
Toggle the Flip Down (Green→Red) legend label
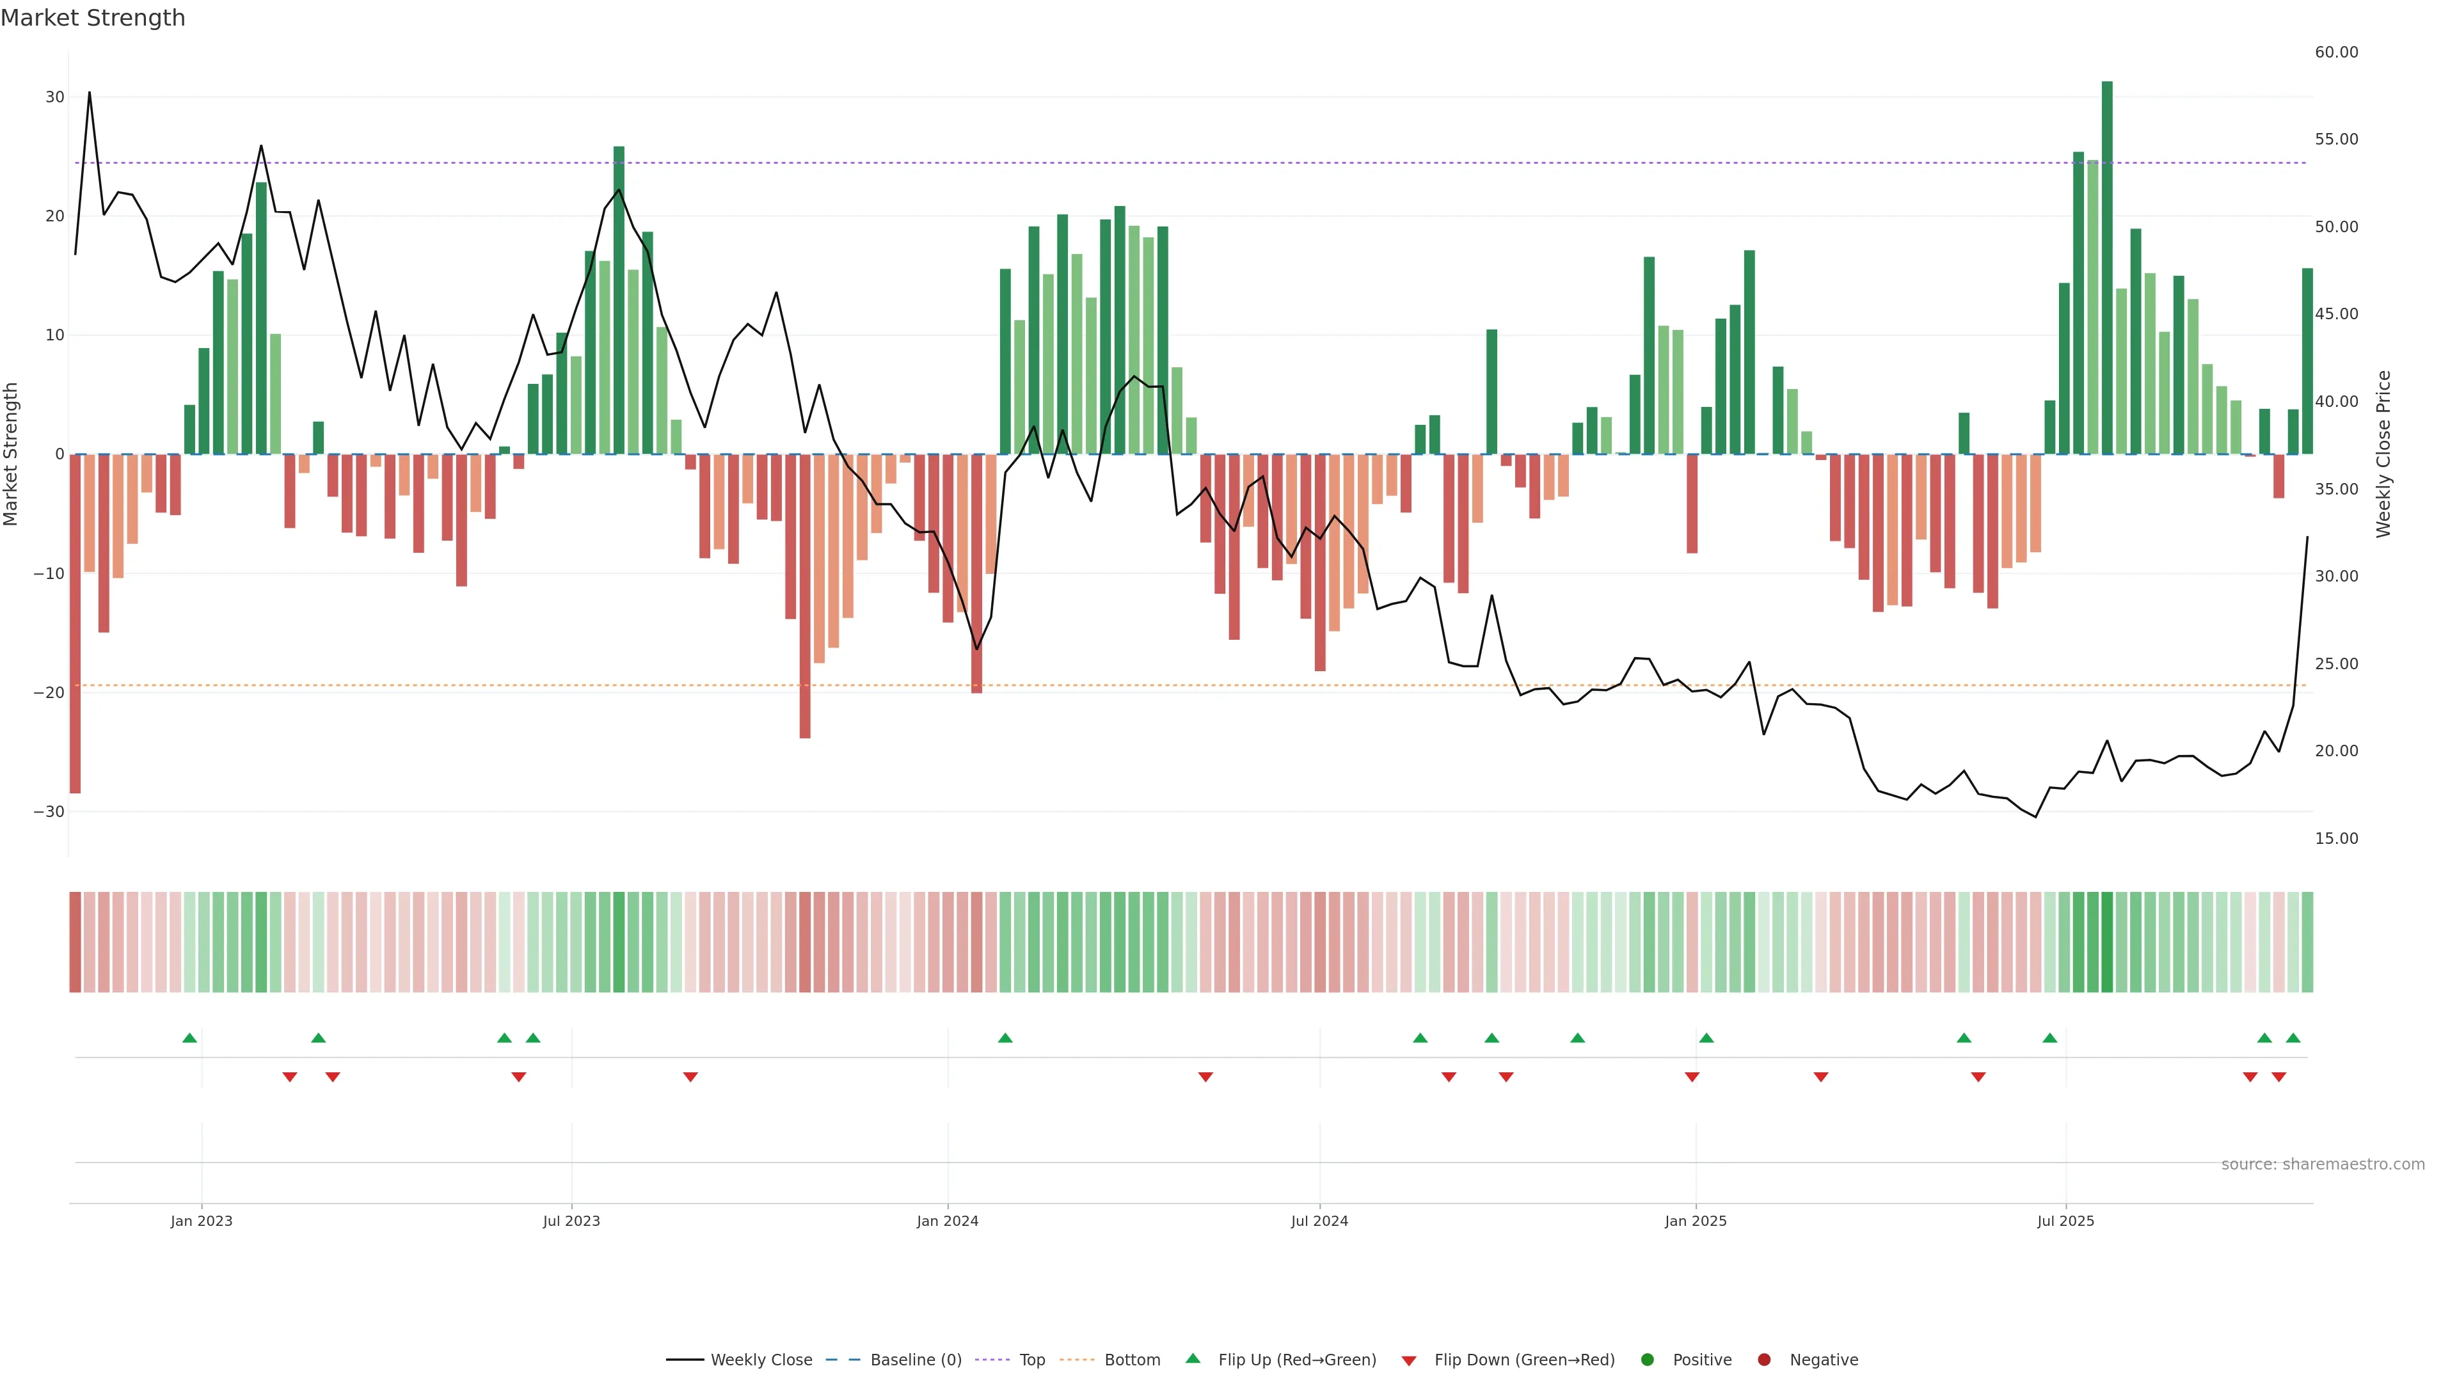point(1524,1360)
